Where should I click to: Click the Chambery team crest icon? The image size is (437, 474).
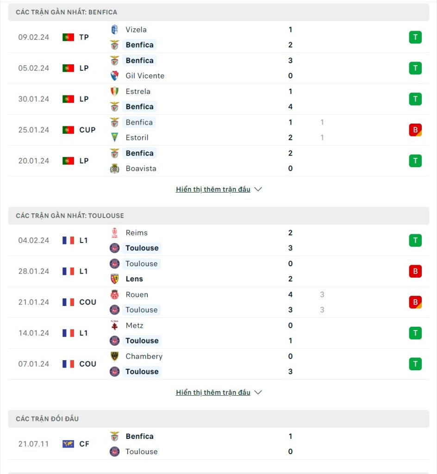(114, 356)
